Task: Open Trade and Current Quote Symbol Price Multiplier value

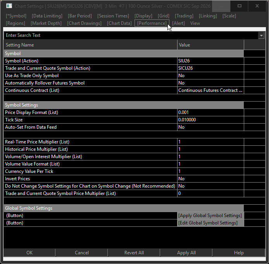Action: point(210,194)
